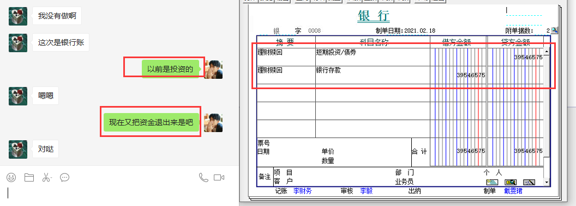The width and height of the screenshot is (576, 206).
Task: Click the voucher list scroll-up arrow
Action: pos(547,52)
